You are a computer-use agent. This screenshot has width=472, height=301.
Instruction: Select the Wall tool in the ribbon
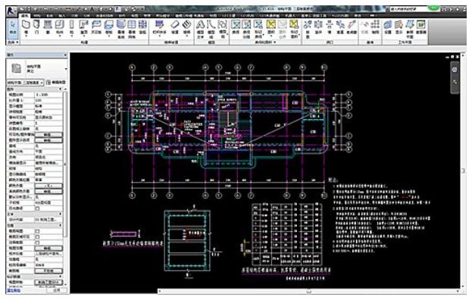coord(27,28)
